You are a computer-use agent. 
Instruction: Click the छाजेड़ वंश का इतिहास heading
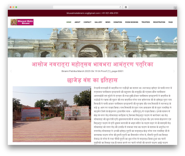(92, 80)
